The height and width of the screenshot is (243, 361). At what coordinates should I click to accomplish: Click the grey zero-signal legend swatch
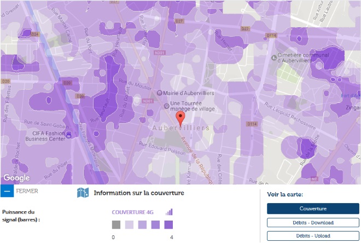click(116, 224)
